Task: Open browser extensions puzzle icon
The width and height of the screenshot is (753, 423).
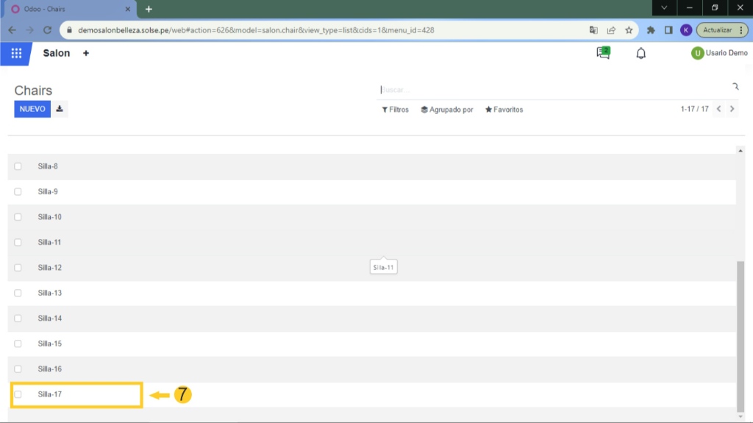Action: coord(651,30)
